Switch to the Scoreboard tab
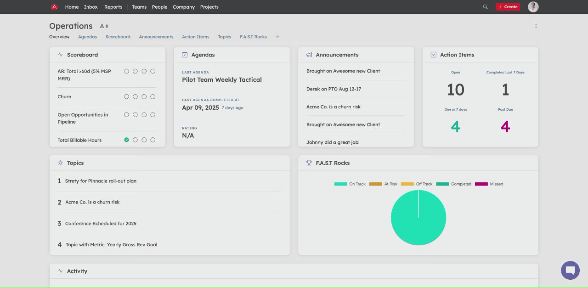This screenshot has height=288, width=588. click(118, 37)
